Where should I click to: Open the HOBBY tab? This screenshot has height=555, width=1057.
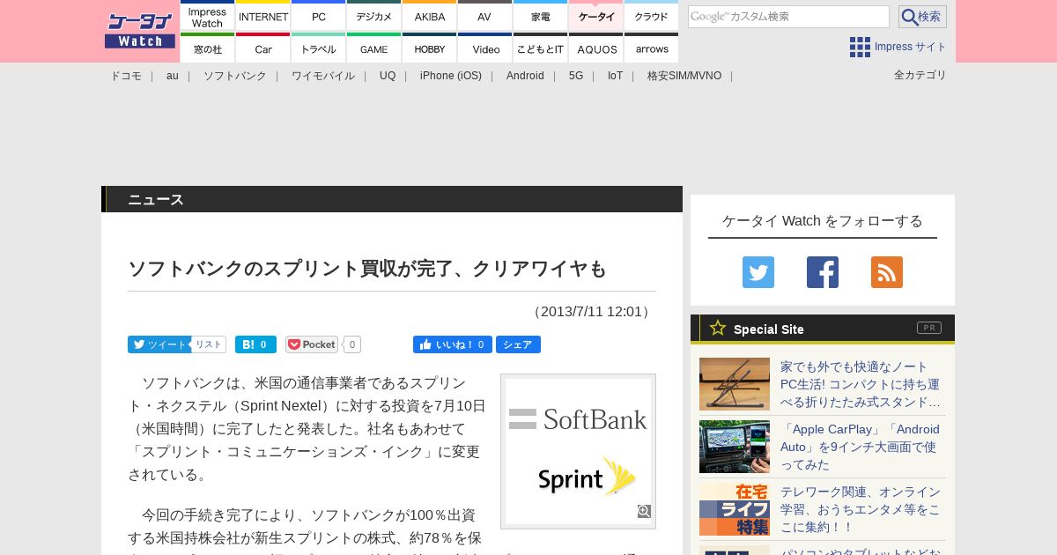[430, 48]
